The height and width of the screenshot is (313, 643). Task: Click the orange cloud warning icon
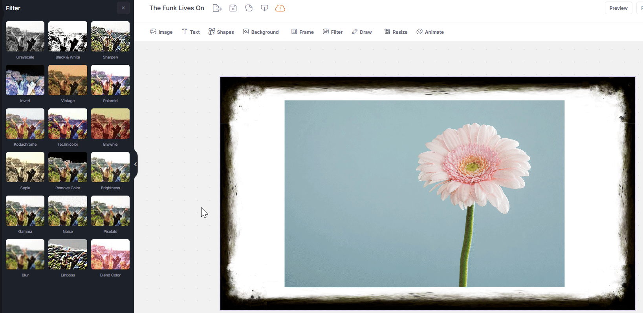click(280, 8)
